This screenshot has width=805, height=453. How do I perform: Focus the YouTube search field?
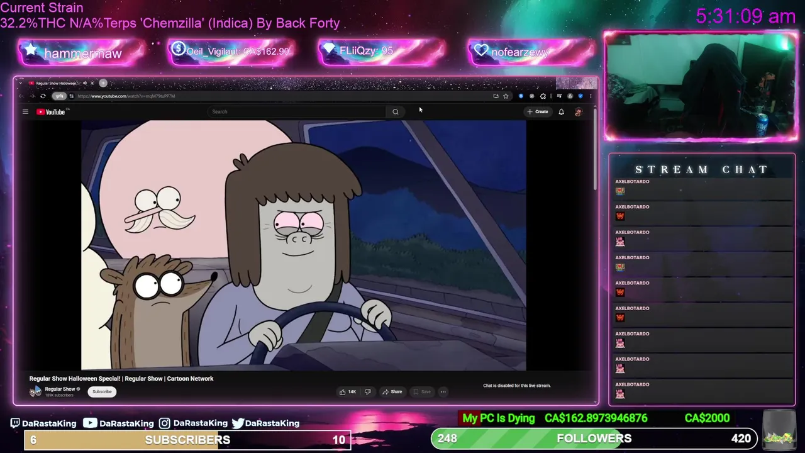tap(297, 112)
